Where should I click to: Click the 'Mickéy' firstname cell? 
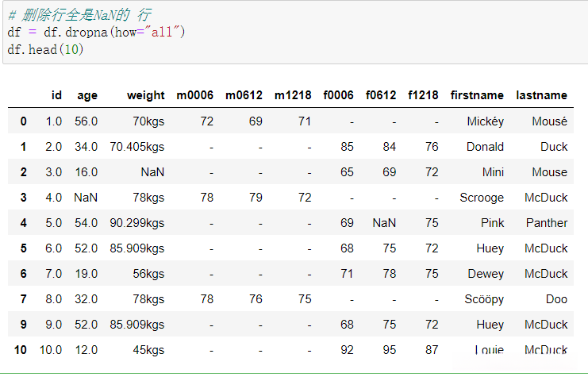[x=486, y=121]
